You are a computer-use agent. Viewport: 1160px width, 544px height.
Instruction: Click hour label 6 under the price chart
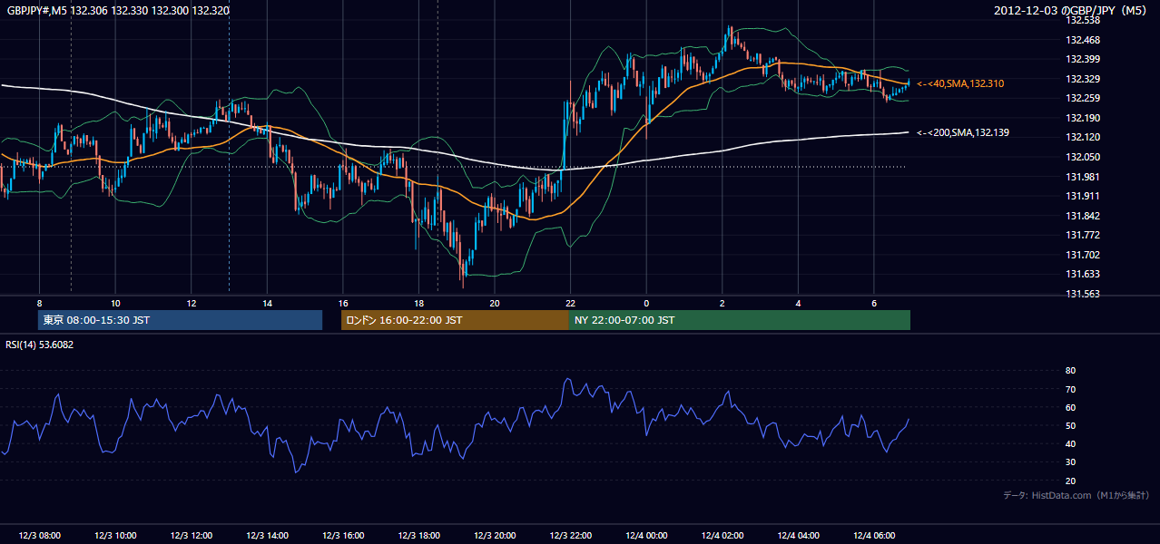[x=874, y=303]
